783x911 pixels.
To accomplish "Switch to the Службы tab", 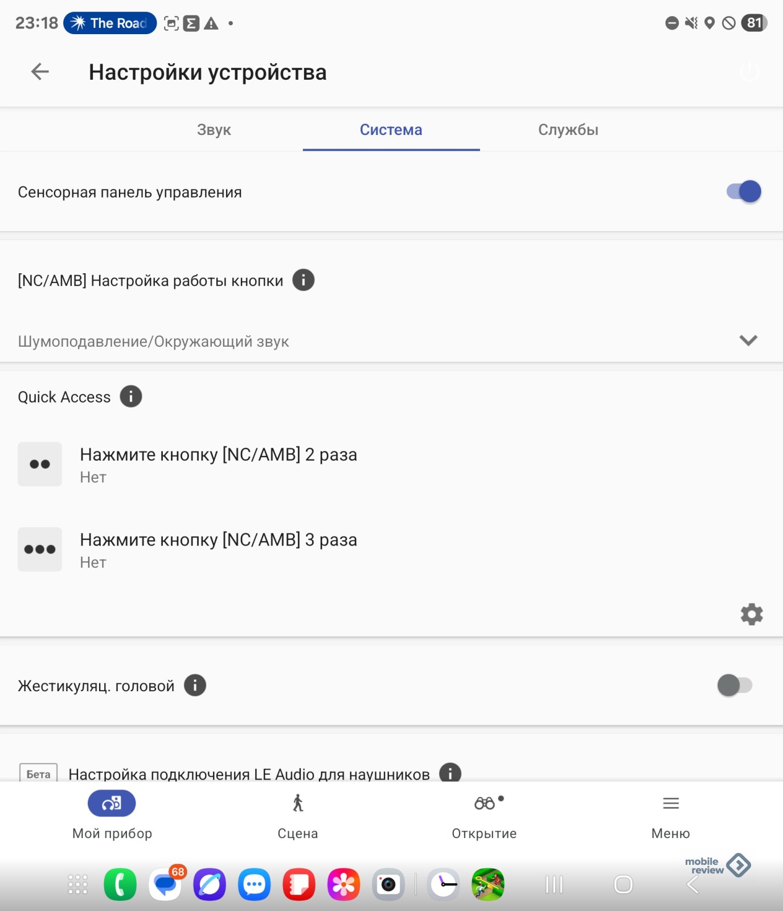I will click(568, 130).
